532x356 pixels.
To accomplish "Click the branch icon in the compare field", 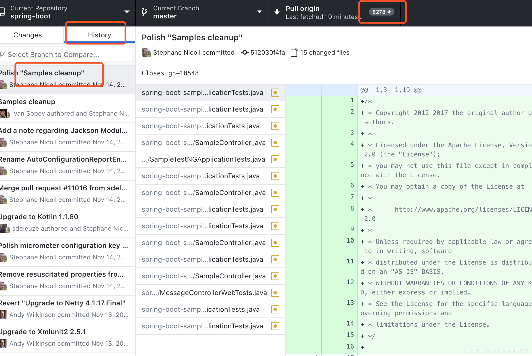I will click(x=2, y=54).
